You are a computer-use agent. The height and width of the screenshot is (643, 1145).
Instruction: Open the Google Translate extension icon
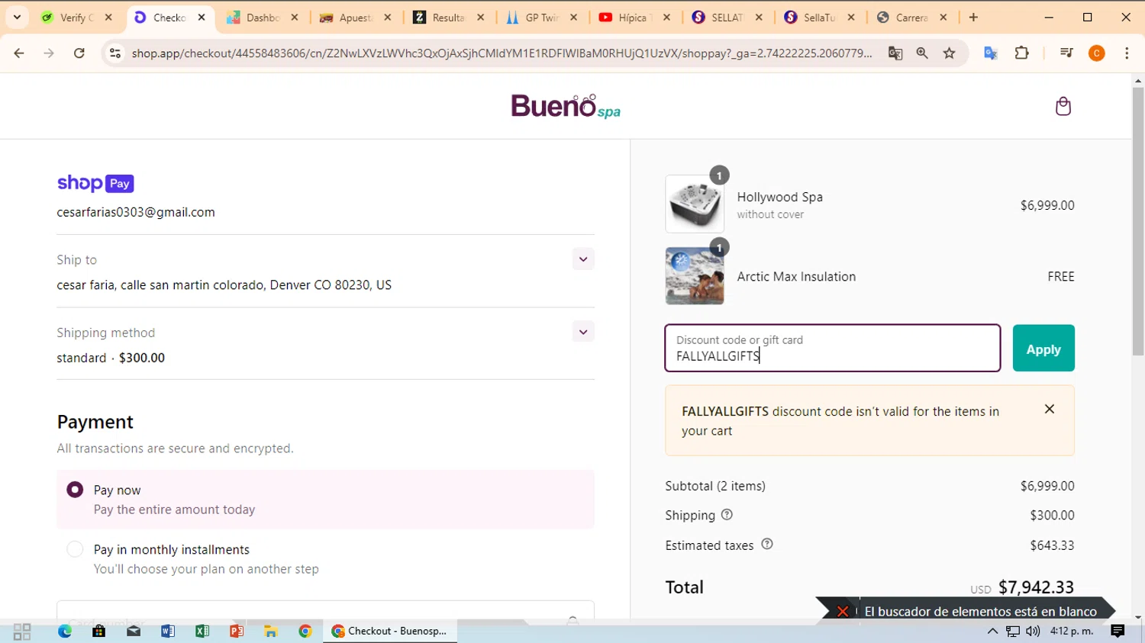[x=991, y=53]
